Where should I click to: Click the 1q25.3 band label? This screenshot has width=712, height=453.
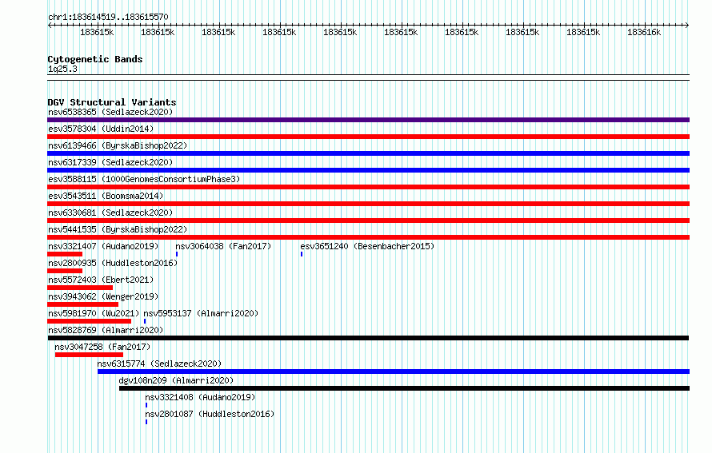coord(62,69)
